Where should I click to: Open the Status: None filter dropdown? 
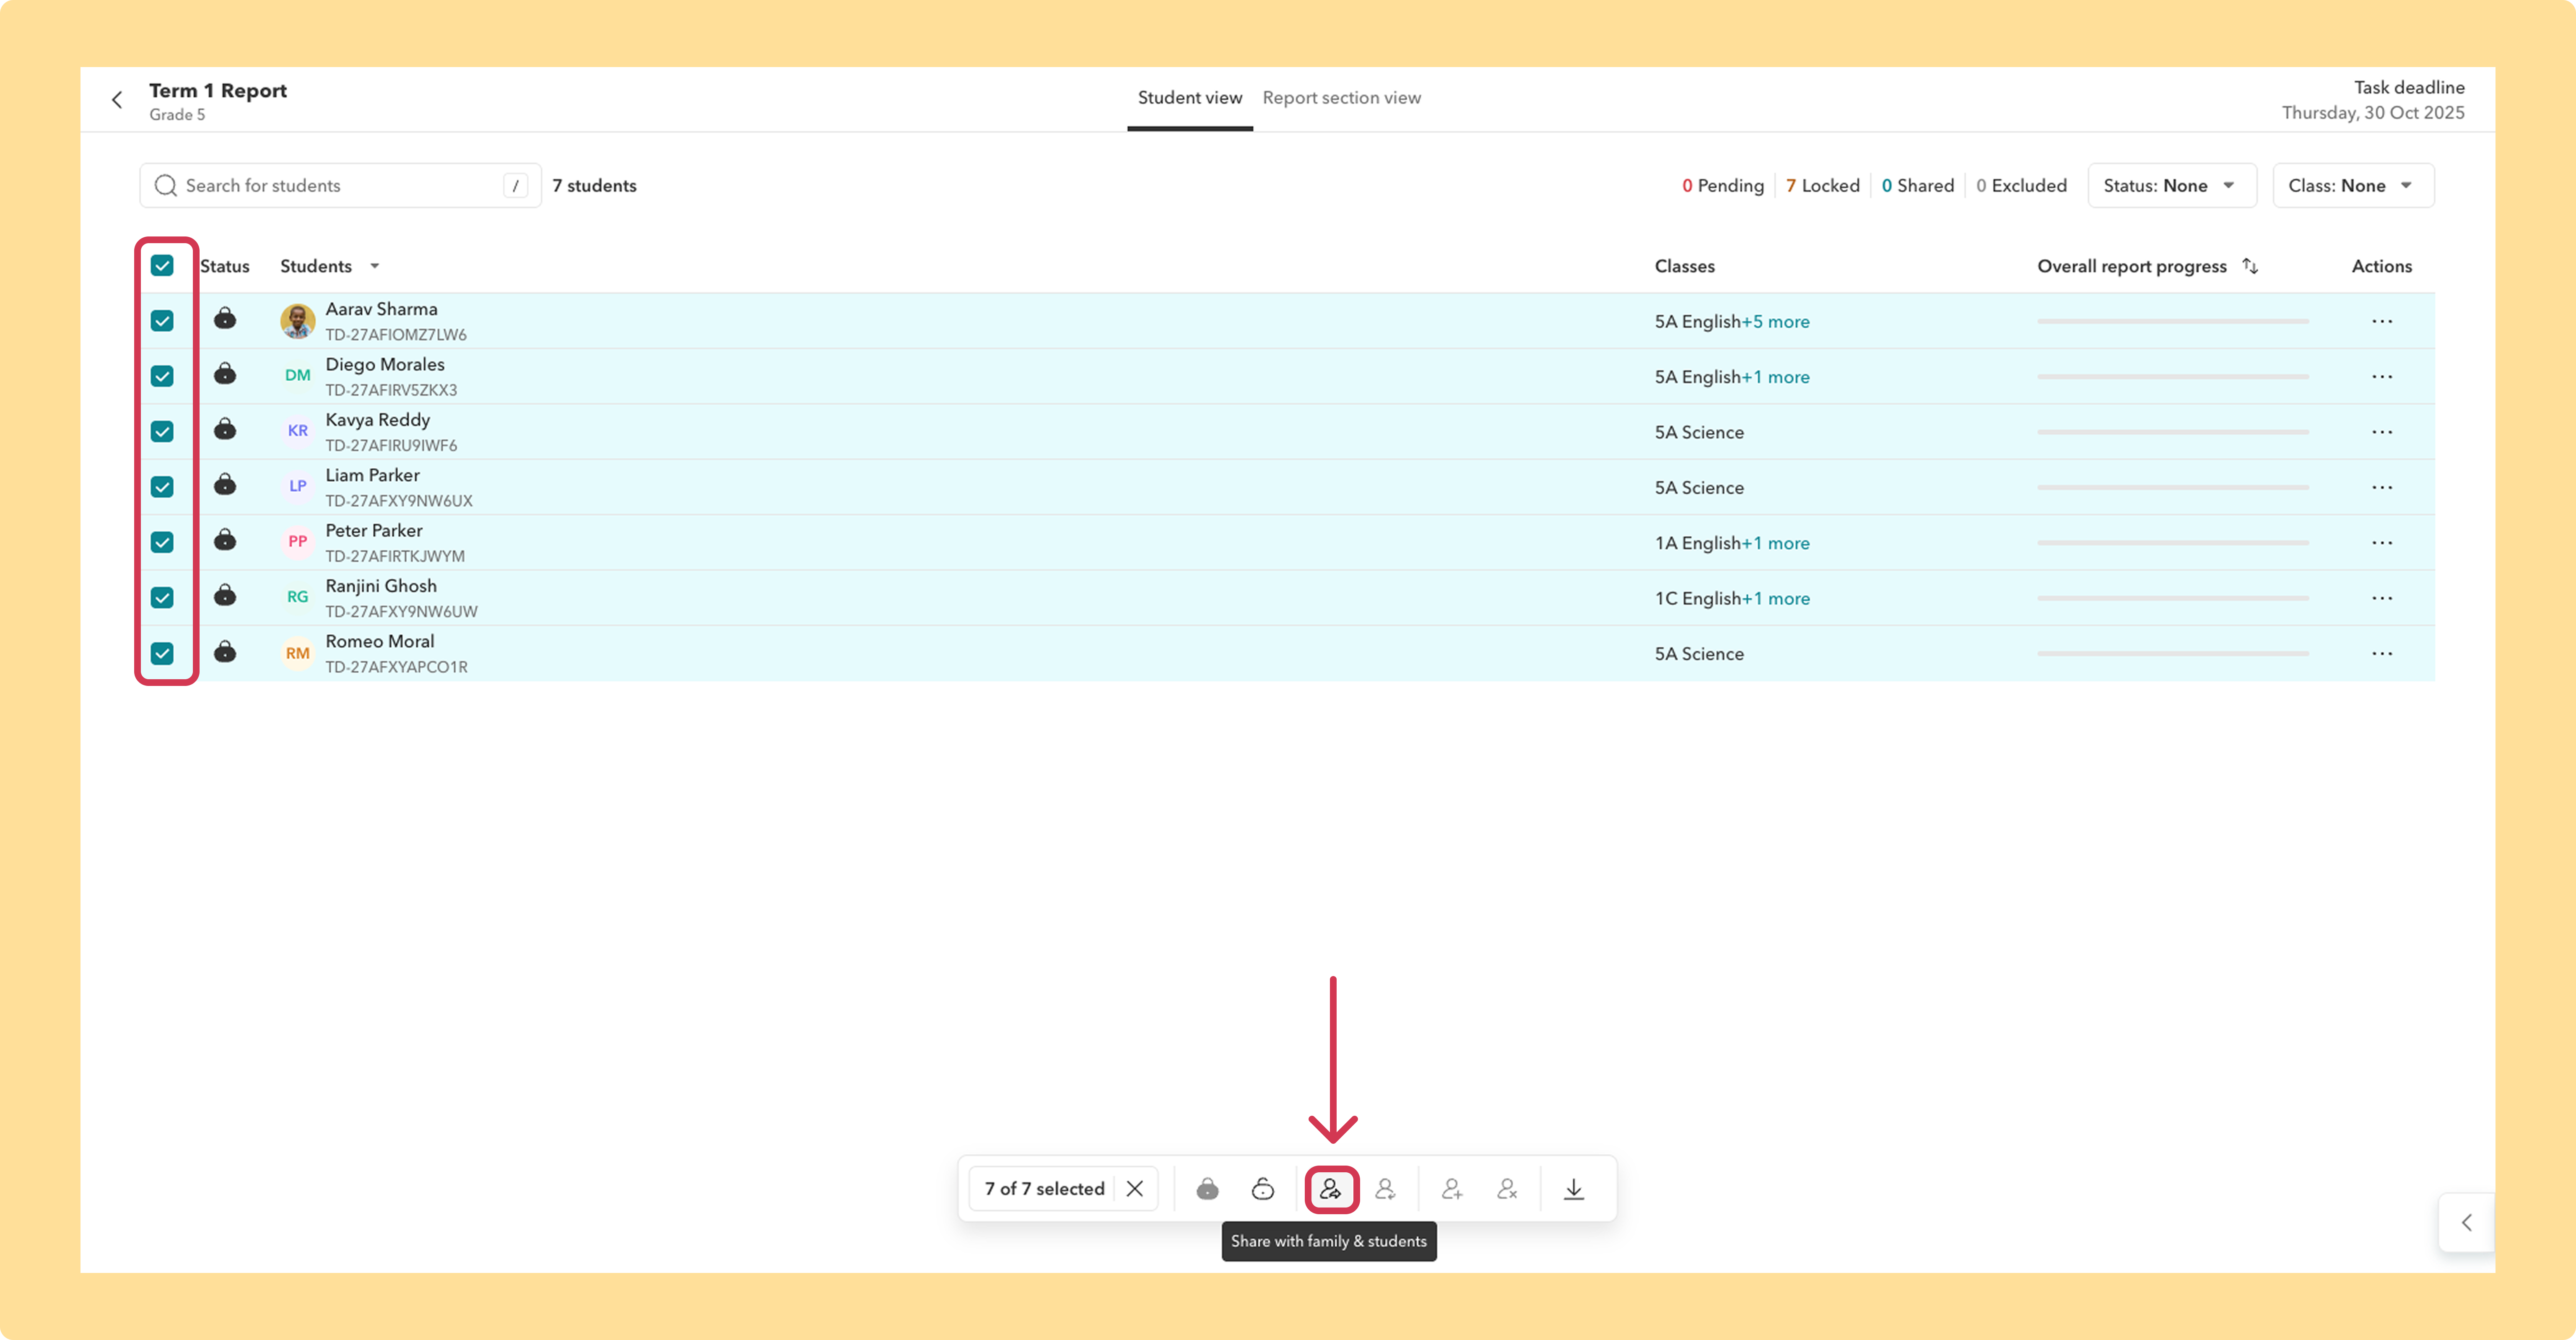(2172, 186)
